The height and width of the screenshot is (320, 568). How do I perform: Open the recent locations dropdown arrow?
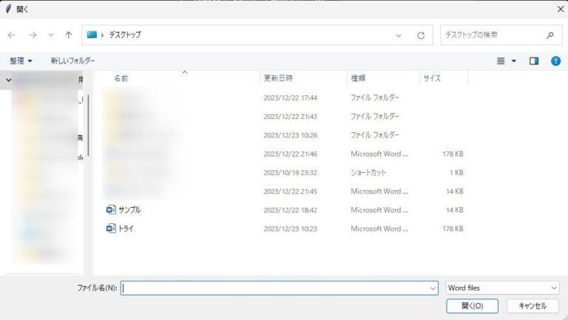tap(51, 35)
